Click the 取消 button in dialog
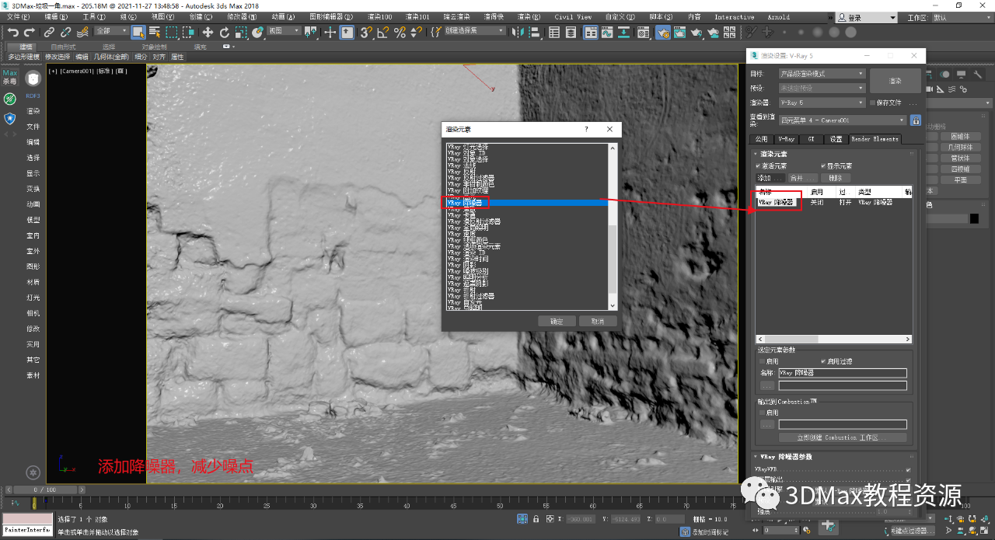The height and width of the screenshot is (540, 995). pos(597,321)
